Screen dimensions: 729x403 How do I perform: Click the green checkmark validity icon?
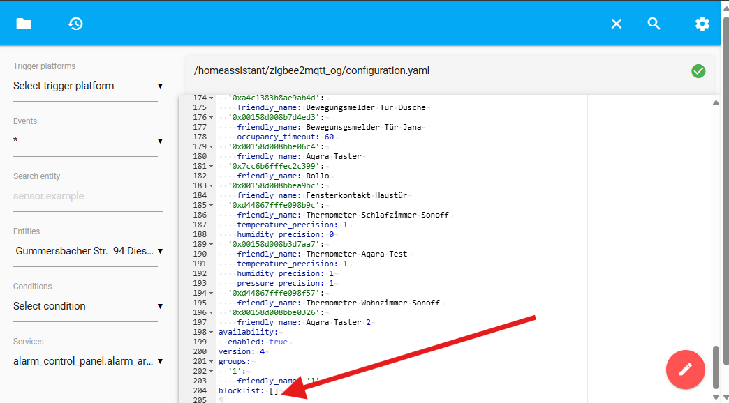point(698,71)
